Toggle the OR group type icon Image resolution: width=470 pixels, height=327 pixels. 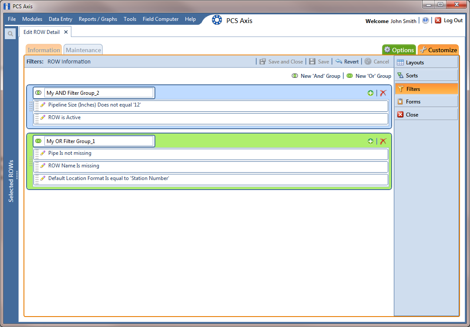(38, 141)
